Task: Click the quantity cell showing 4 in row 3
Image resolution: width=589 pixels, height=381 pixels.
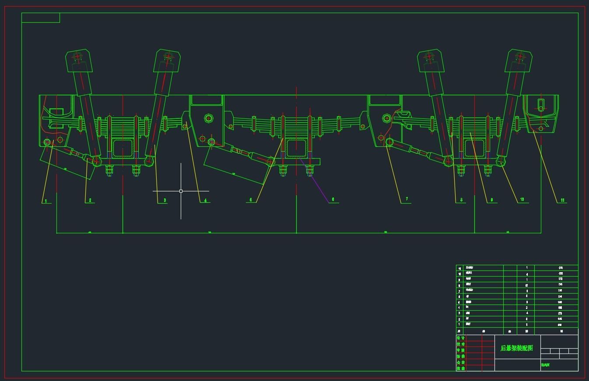Action: (x=527, y=313)
